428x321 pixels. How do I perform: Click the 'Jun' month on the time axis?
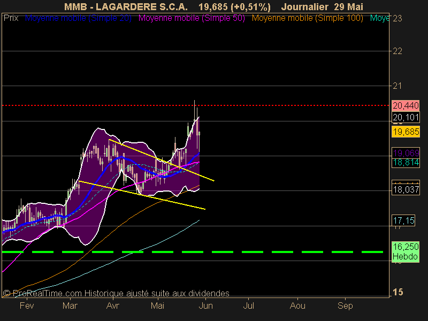tap(206, 305)
